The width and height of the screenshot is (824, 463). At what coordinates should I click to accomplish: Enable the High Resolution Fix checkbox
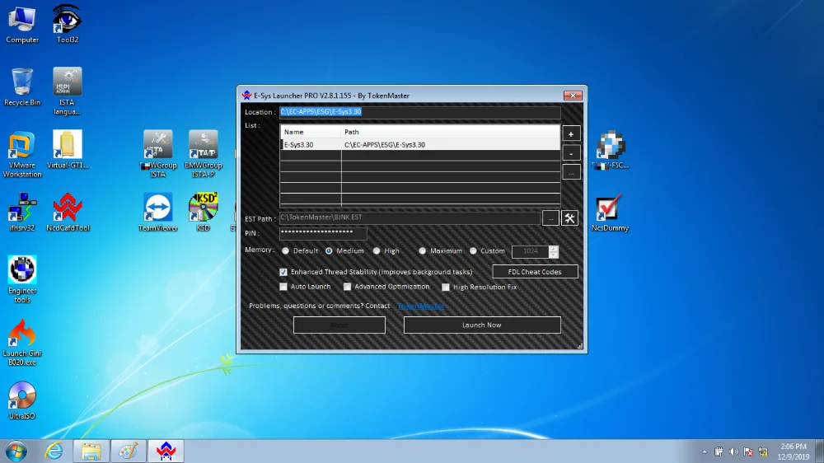coord(446,287)
